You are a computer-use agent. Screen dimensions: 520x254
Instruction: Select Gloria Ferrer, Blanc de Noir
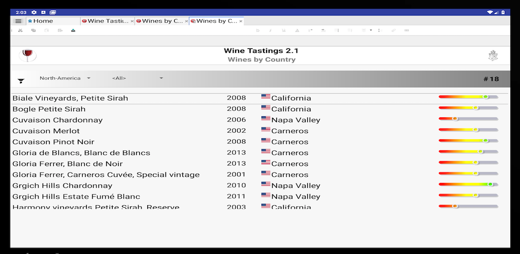68,164
